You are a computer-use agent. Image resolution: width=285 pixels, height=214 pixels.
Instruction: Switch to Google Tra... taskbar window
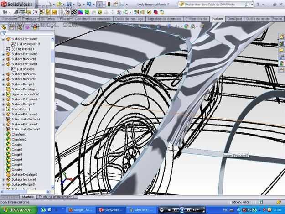pyautogui.click(x=81, y=210)
